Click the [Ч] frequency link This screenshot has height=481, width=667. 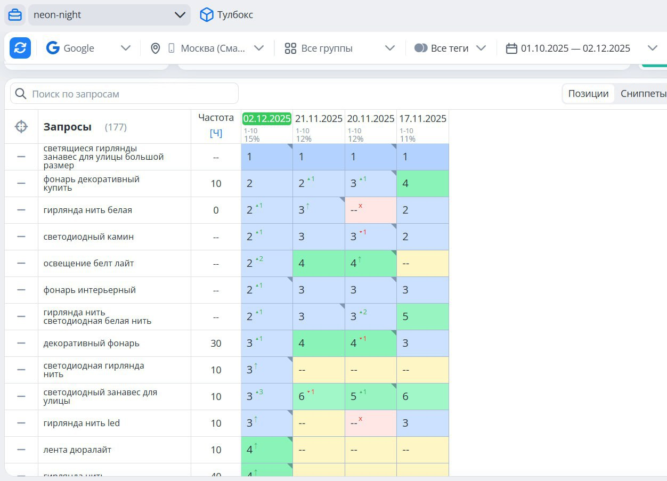tap(216, 133)
